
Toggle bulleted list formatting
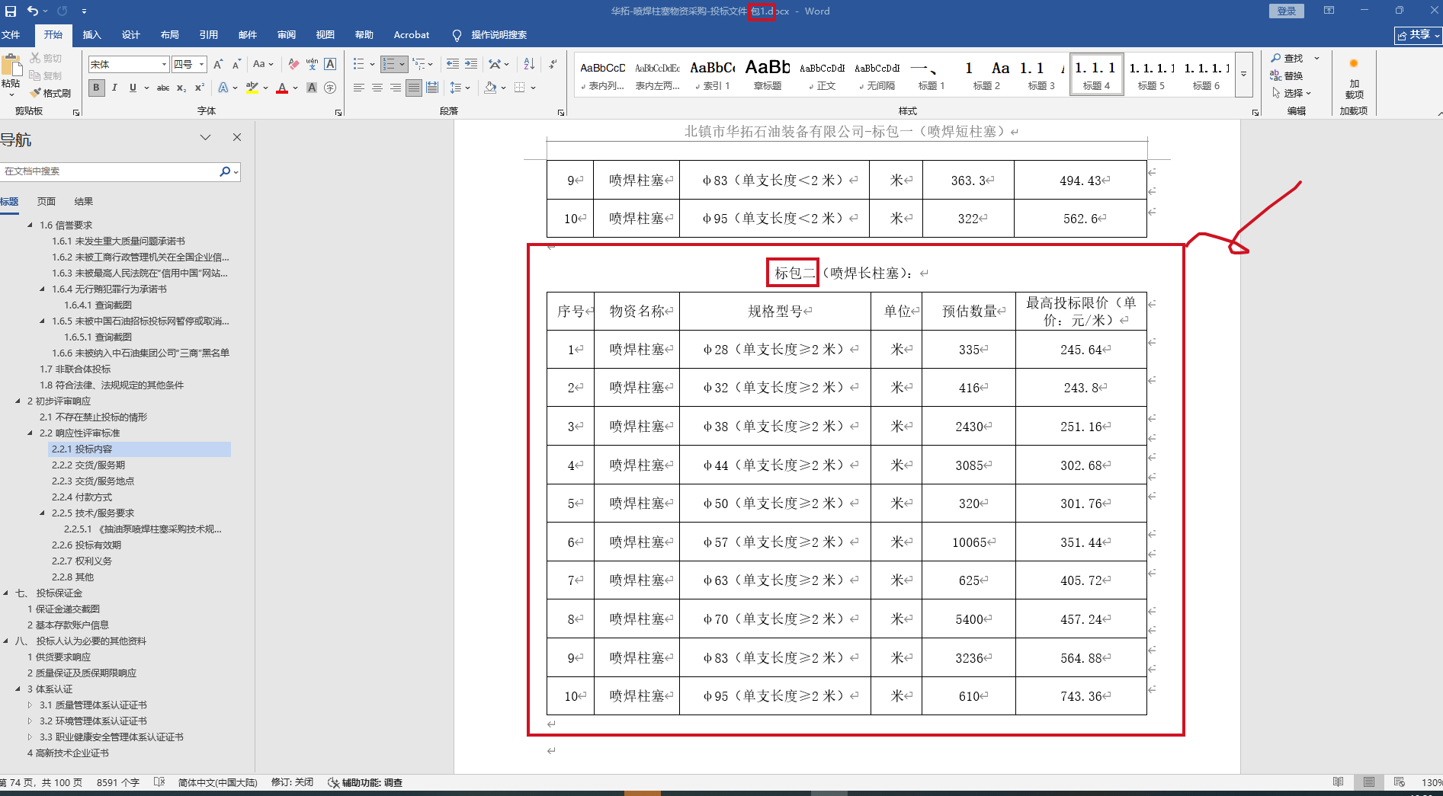point(359,65)
